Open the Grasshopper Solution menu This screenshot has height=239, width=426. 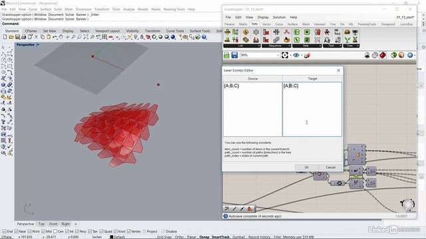click(x=279, y=17)
